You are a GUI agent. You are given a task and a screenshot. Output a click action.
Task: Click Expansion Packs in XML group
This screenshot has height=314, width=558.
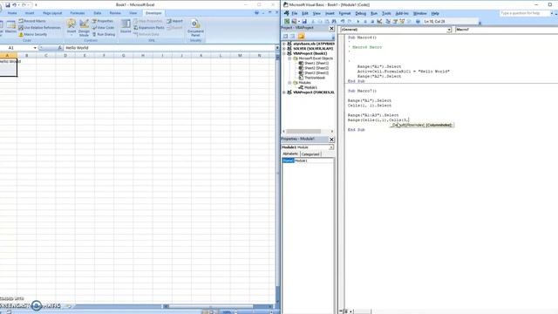(149, 27)
